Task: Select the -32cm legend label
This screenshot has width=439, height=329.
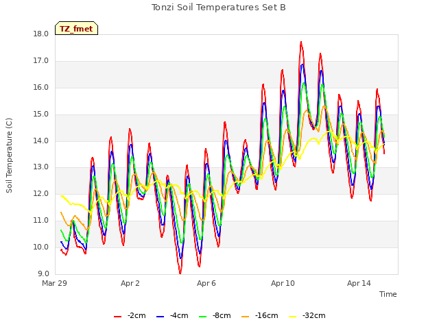Action: coord(314,315)
